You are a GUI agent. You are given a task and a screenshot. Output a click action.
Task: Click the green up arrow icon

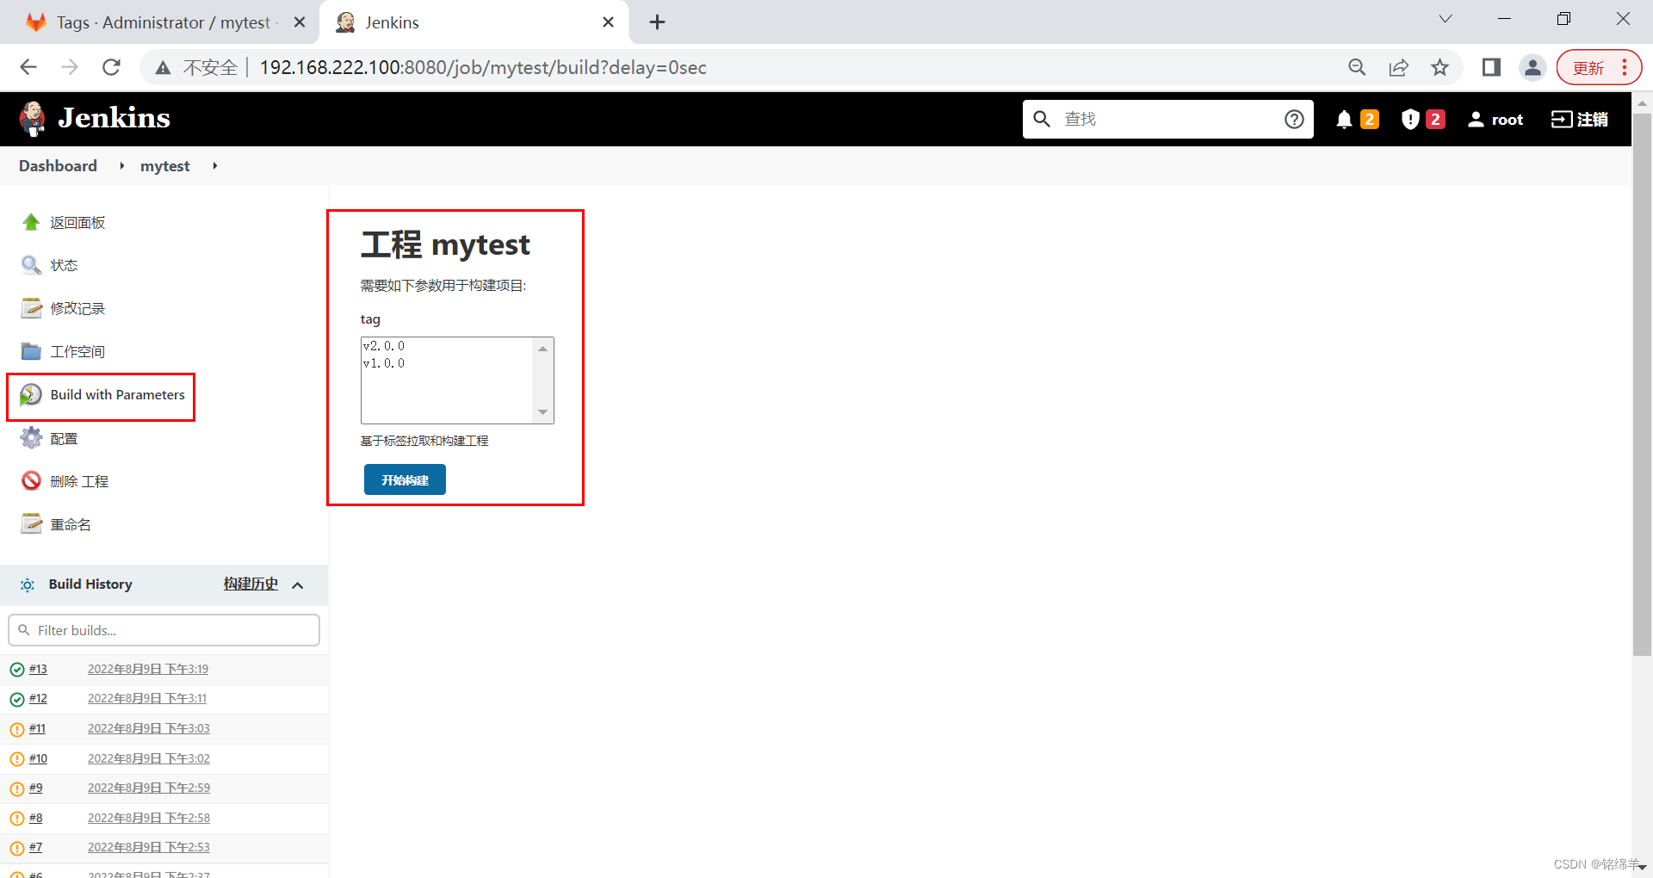31,222
